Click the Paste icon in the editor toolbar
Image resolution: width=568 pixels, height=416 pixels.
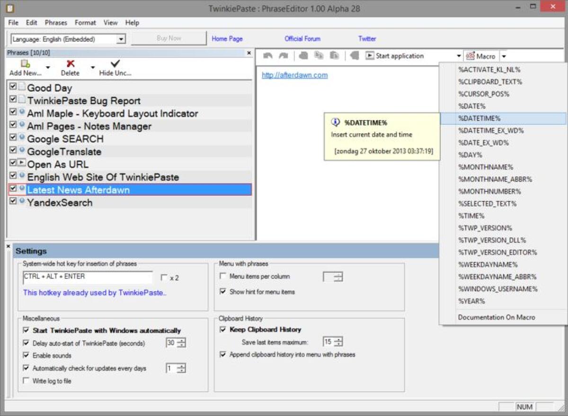[x=334, y=56]
